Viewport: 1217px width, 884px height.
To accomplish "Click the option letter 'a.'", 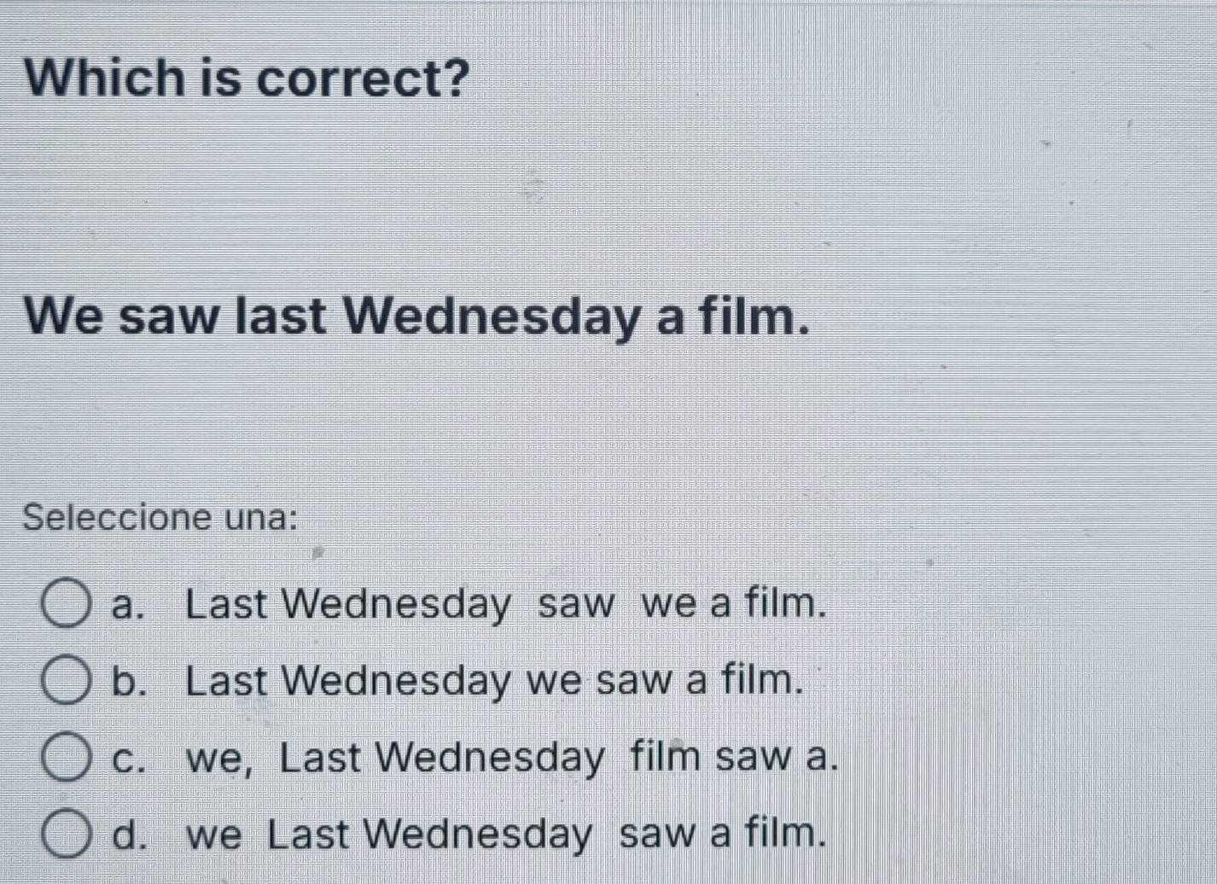I will [x=129, y=605].
